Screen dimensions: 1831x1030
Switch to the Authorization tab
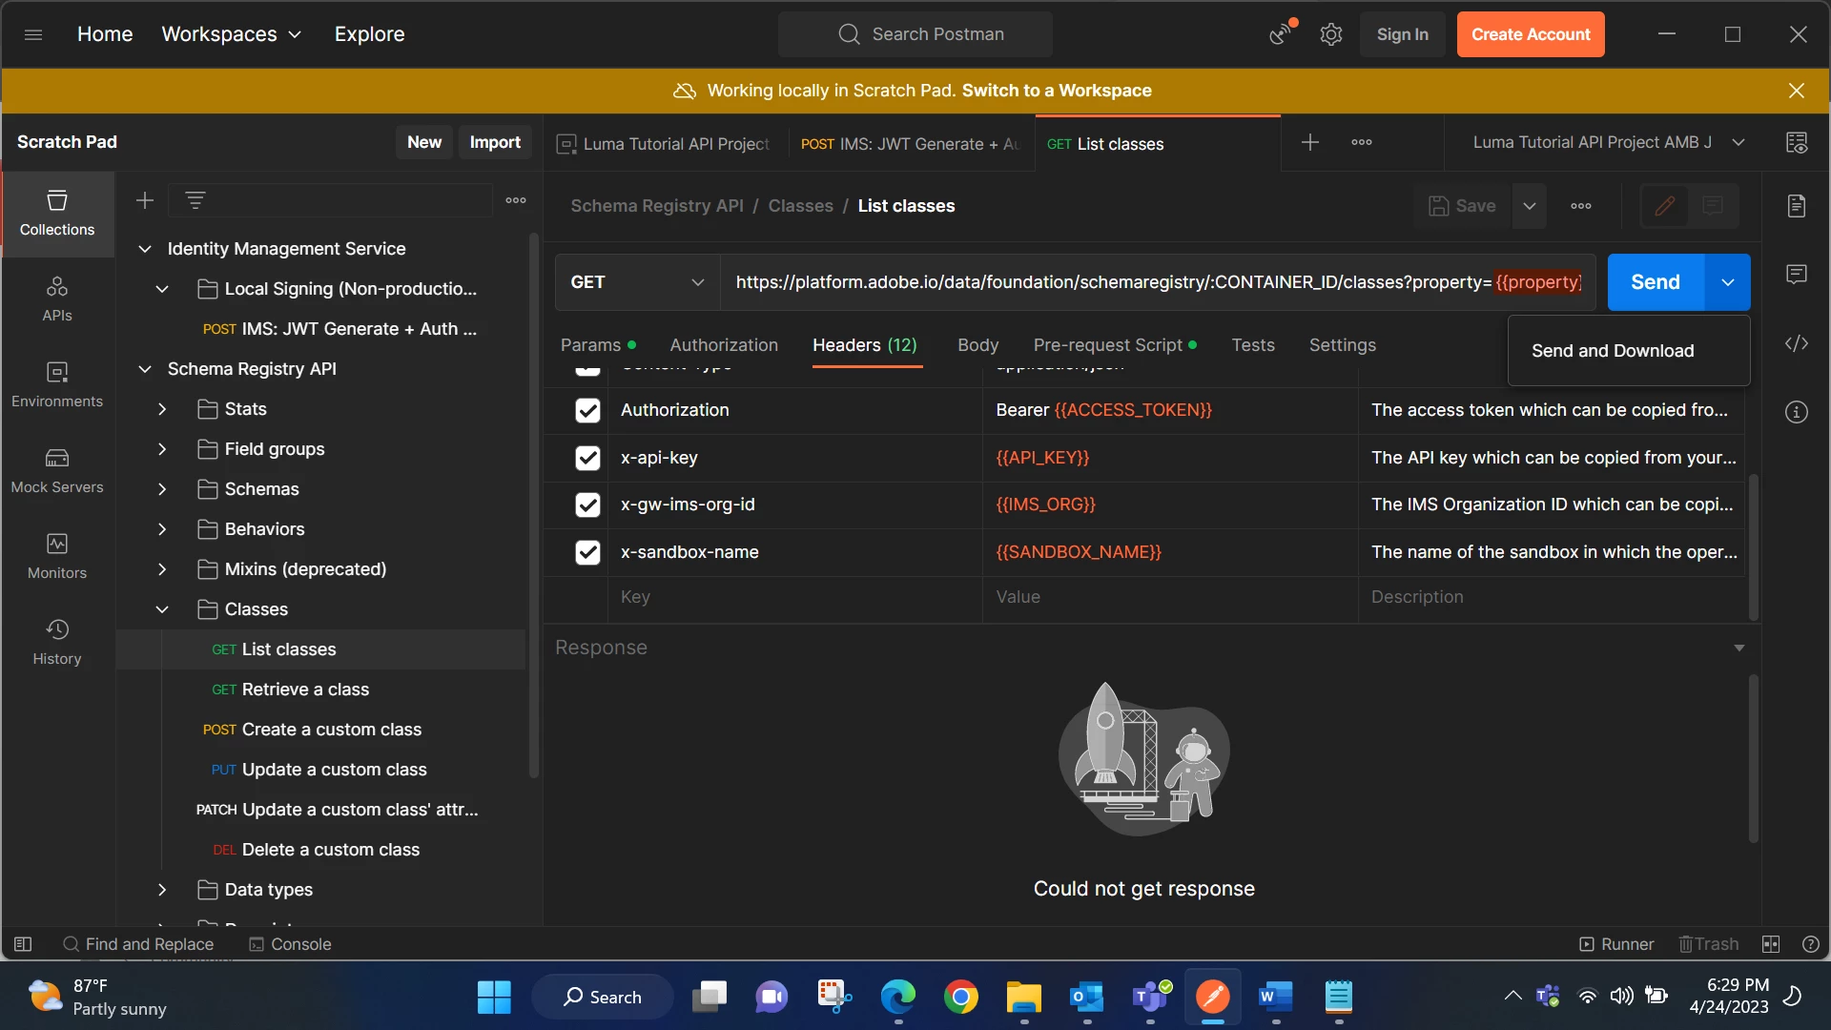click(x=724, y=345)
